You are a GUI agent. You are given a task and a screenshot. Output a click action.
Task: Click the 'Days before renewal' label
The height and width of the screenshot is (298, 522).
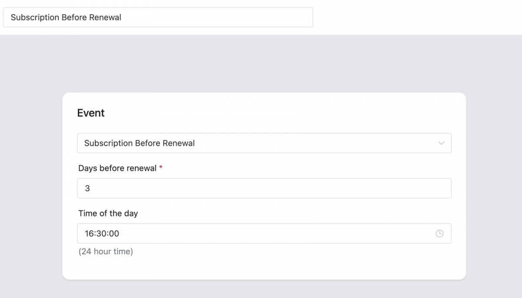(x=117, y=168)
